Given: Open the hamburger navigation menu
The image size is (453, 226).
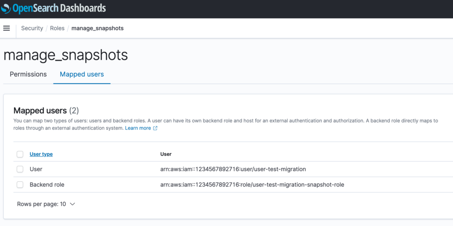Looking at the screenshot, I should (7, 28).
